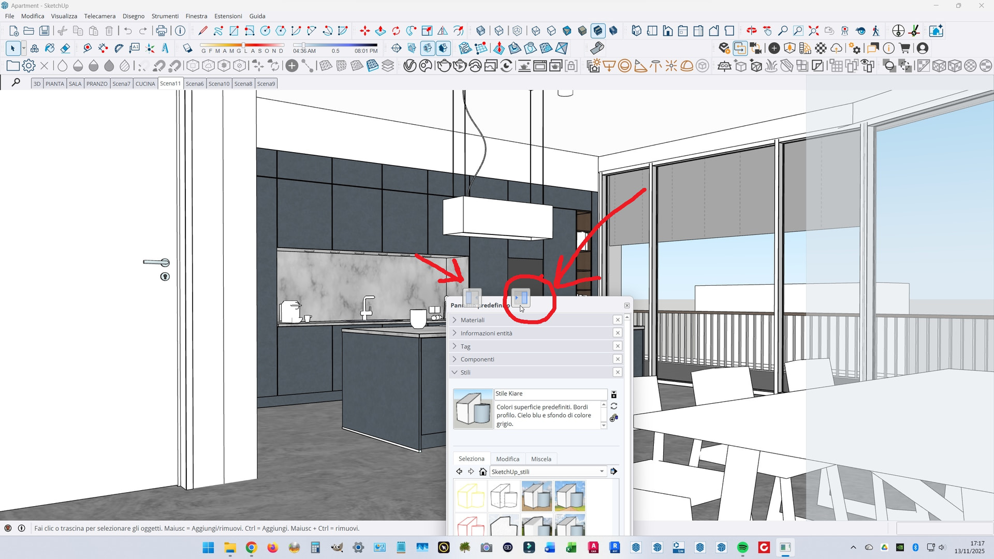Open the SketchUp_stili collection dropdown
994x559 pixels.
pyautogui.click(x=602, y=472)
